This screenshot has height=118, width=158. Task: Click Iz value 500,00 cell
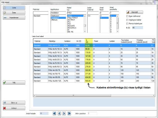[89, 81]
